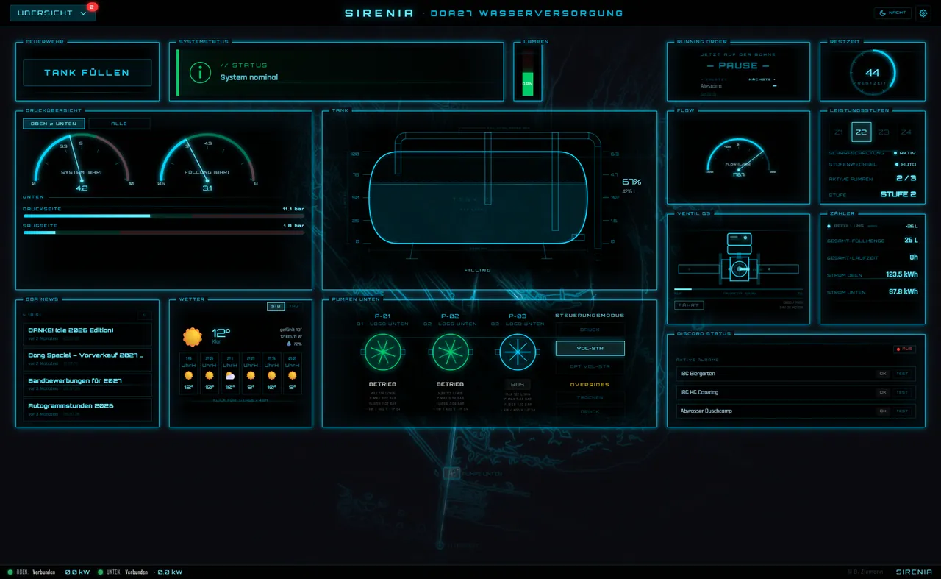Viewport: 941px width, 579px height.
Task: Click the red notification badge on Übersicht
Action: (91, 7)
